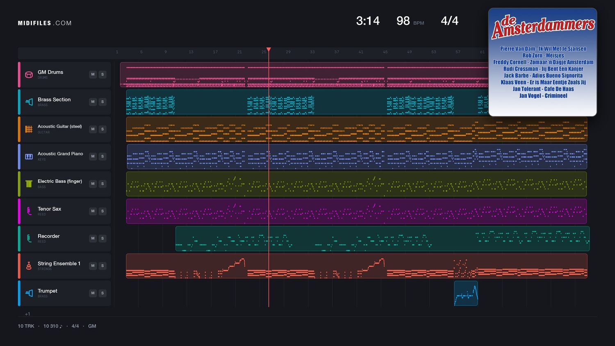Click the String Ensemble 1 violin icon
This screenshot has height=346, width=615.
[29, 266]
